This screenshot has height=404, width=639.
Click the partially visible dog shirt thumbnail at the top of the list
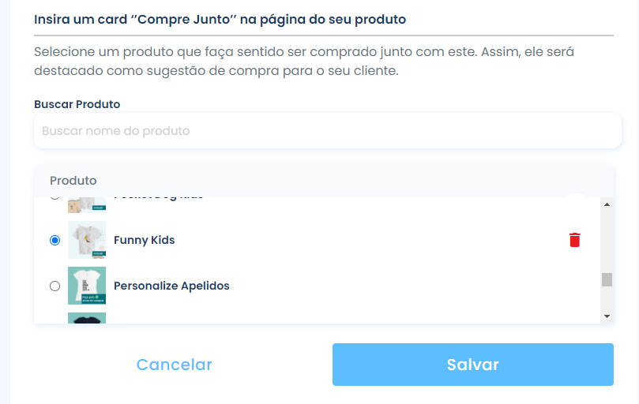point(87,205)
